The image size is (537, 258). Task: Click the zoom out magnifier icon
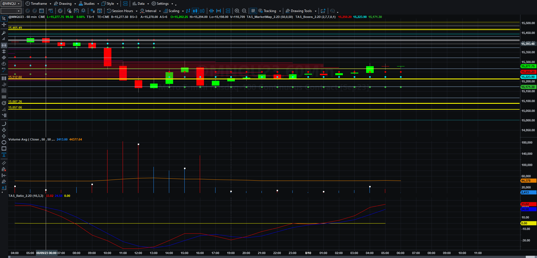(244, 11)
